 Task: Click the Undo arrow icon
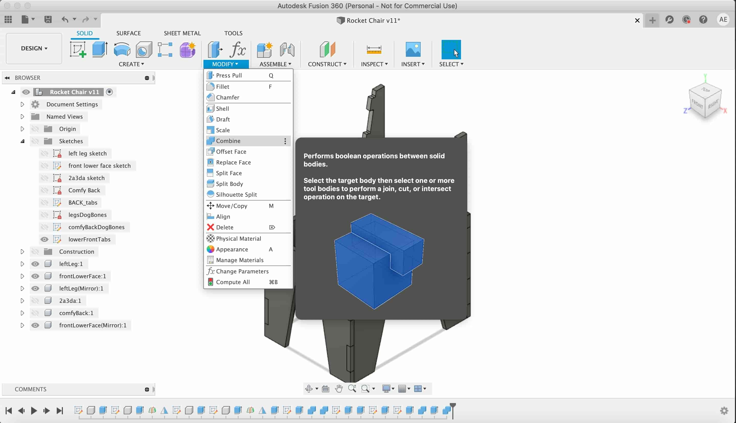point(65,19)
